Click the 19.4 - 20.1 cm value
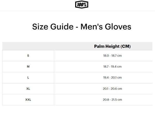 pyautogui.click(x=112, y=78)
